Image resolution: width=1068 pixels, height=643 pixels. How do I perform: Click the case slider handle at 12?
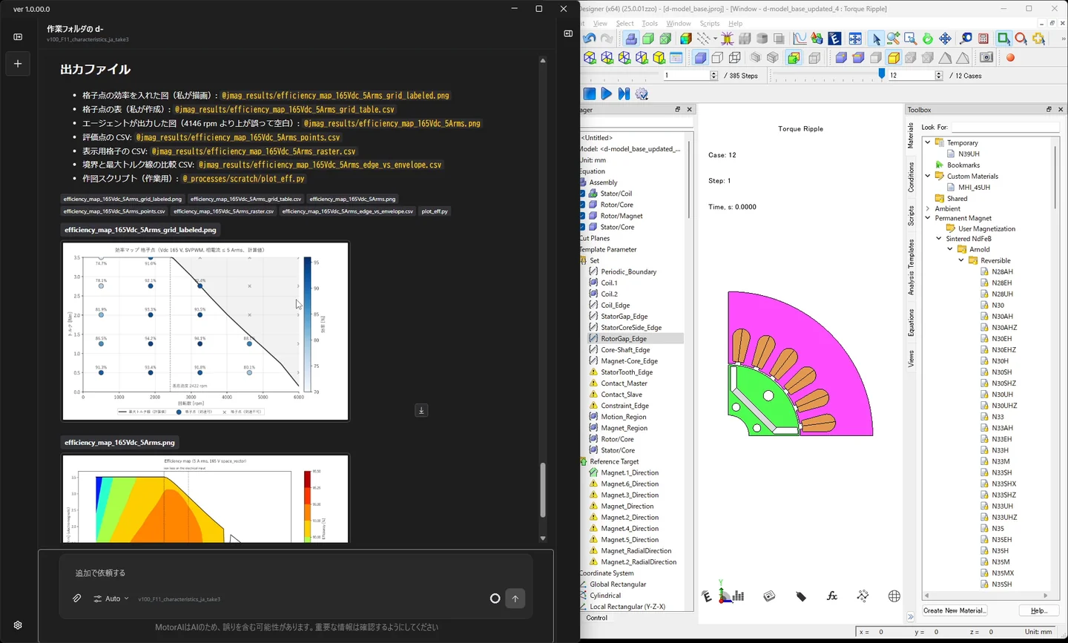(882, 74)
